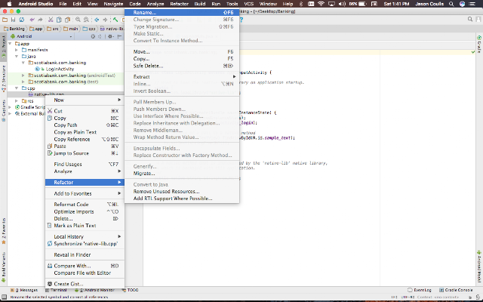
Task: Click the Find magnifier toolbar icon
Action: [78, 20]
